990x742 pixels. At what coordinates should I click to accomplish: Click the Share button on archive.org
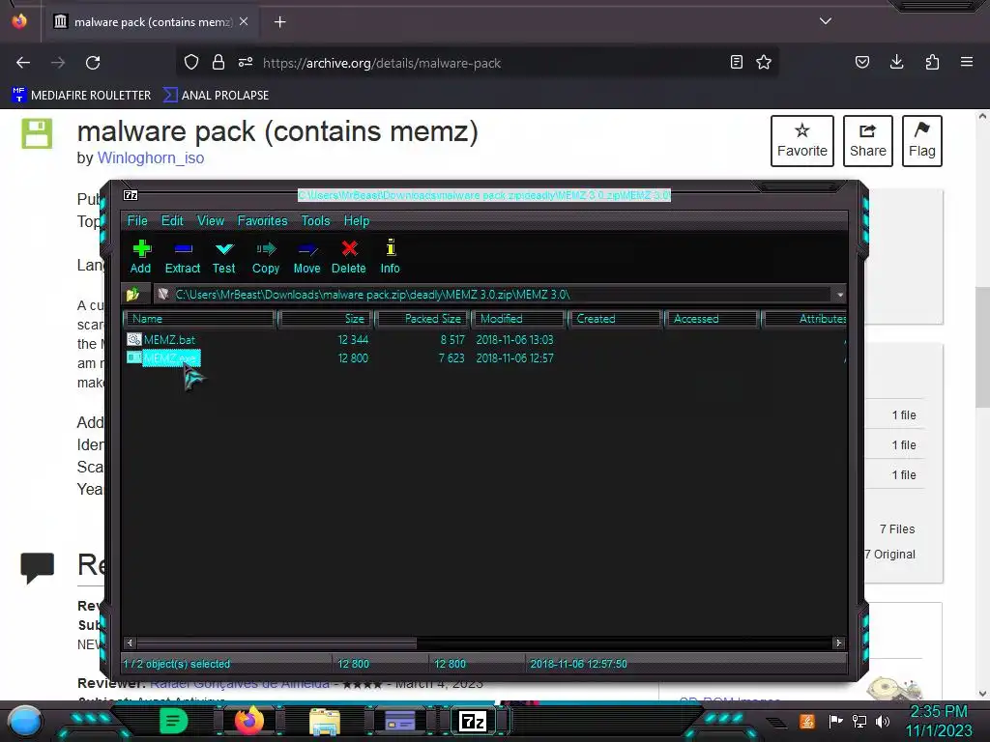click(x=867, y=141)
